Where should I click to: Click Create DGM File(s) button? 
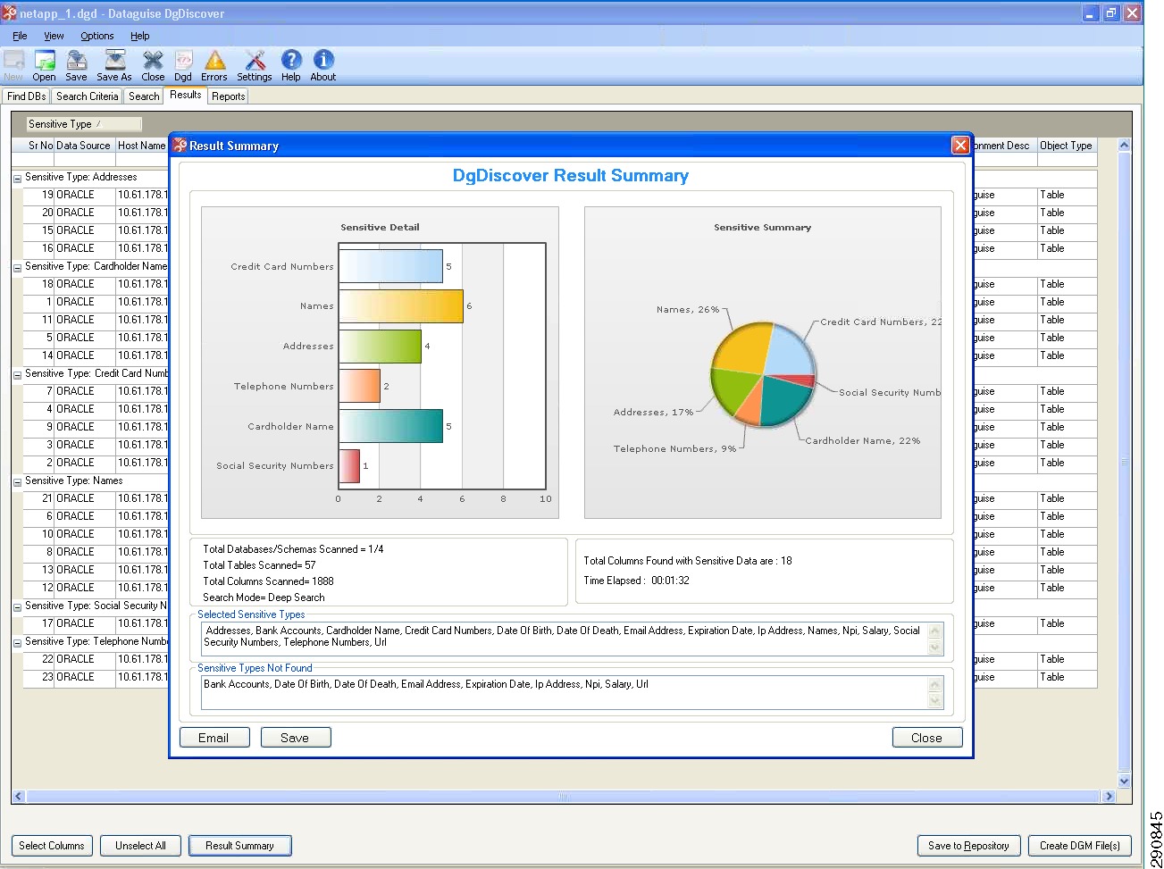[x=1080, y=846]
